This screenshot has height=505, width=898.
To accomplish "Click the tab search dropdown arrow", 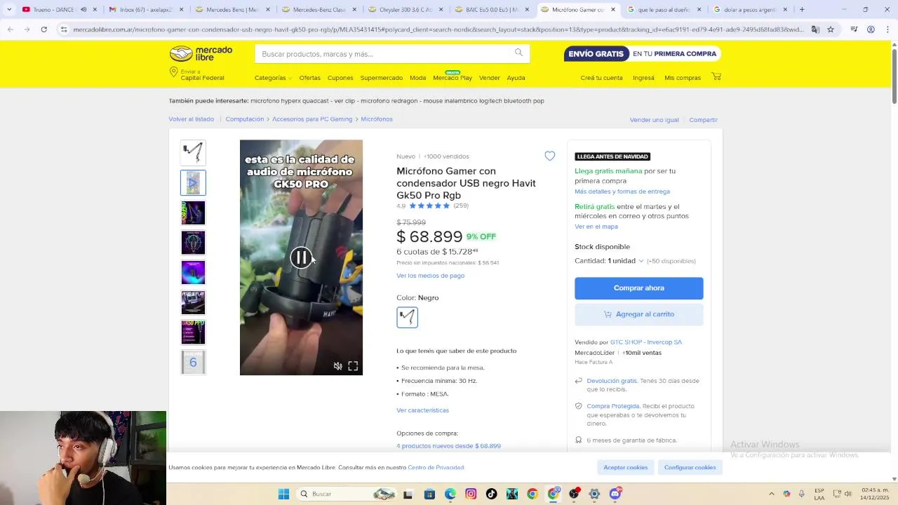I will tap(10, 10).
